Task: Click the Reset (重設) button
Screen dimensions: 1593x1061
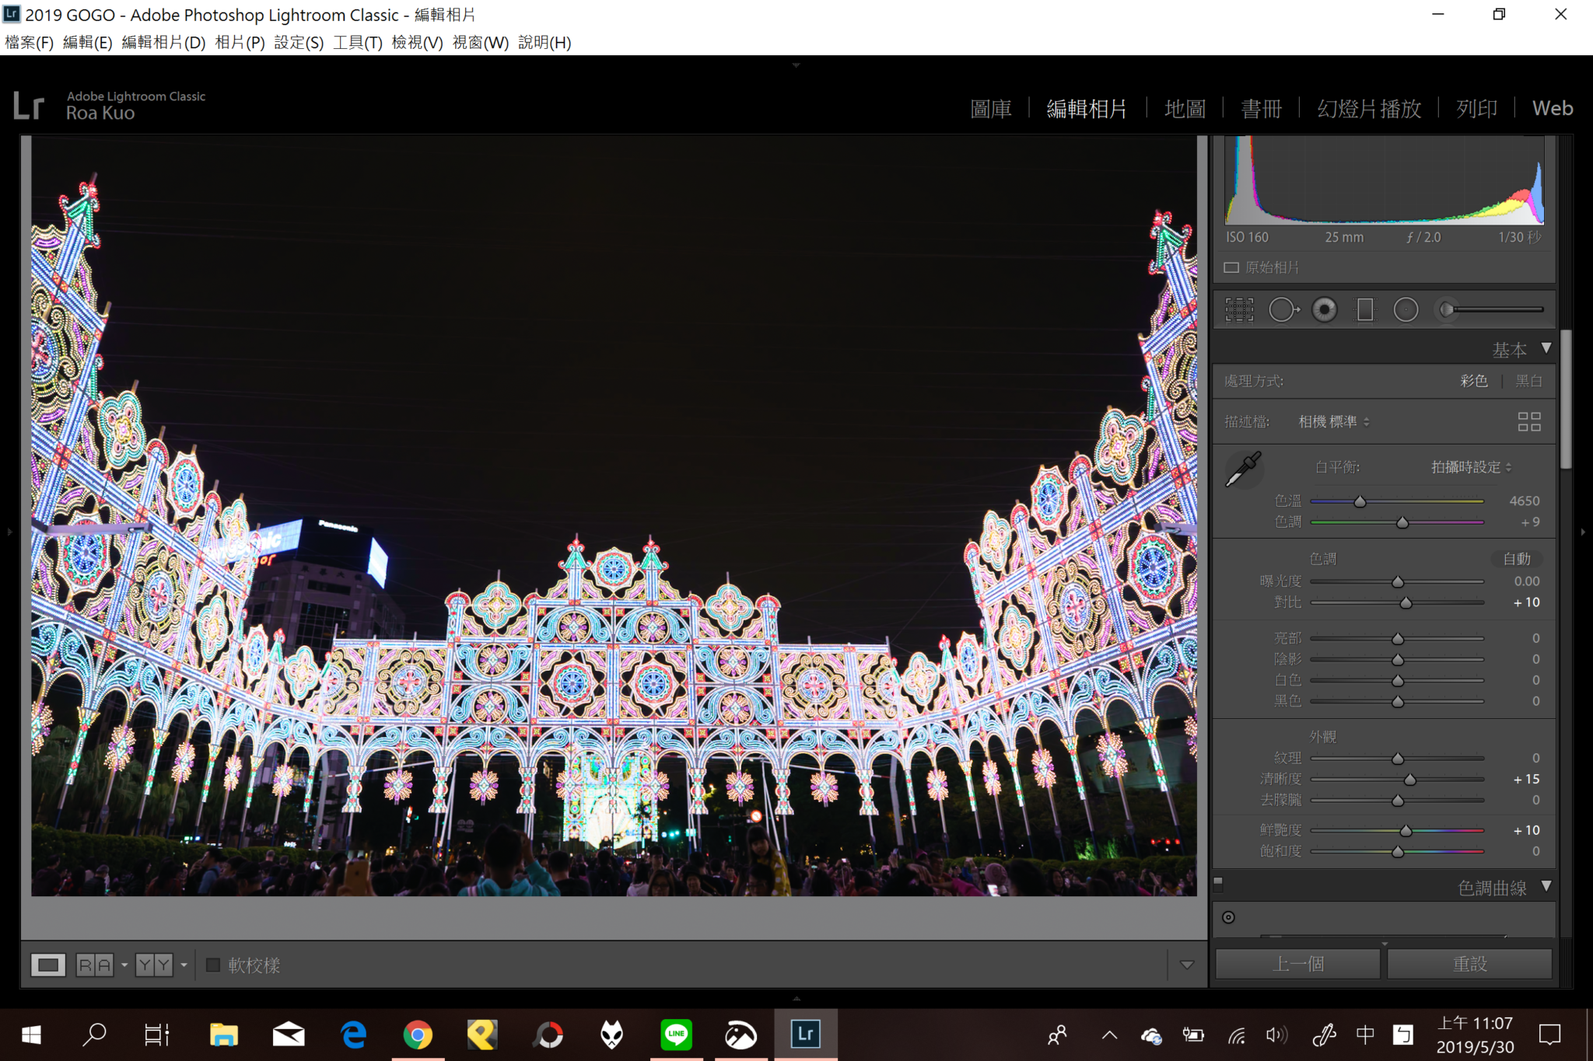Action: 1469,965
